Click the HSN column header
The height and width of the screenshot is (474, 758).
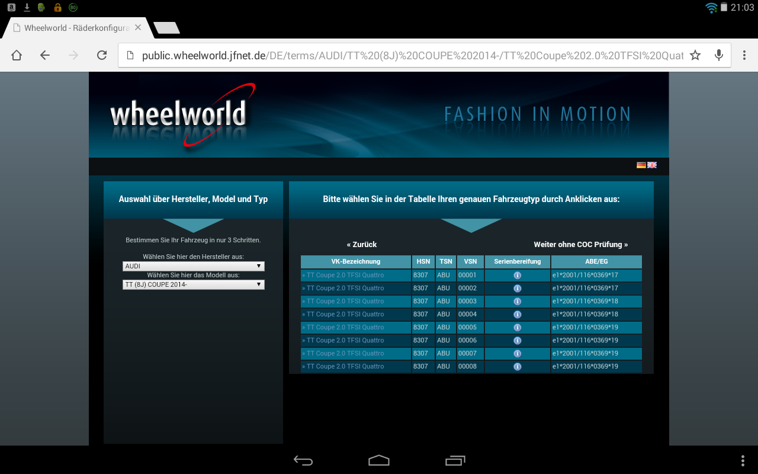tap(423, 261)
